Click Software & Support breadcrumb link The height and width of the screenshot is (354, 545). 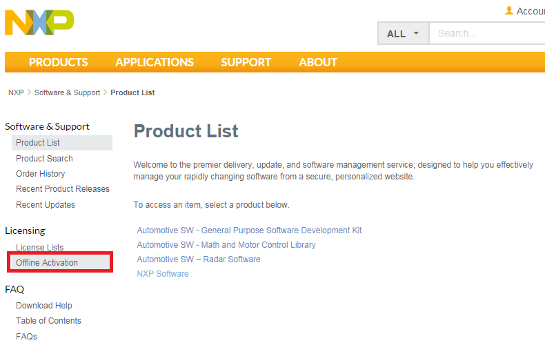click(67, 92)
